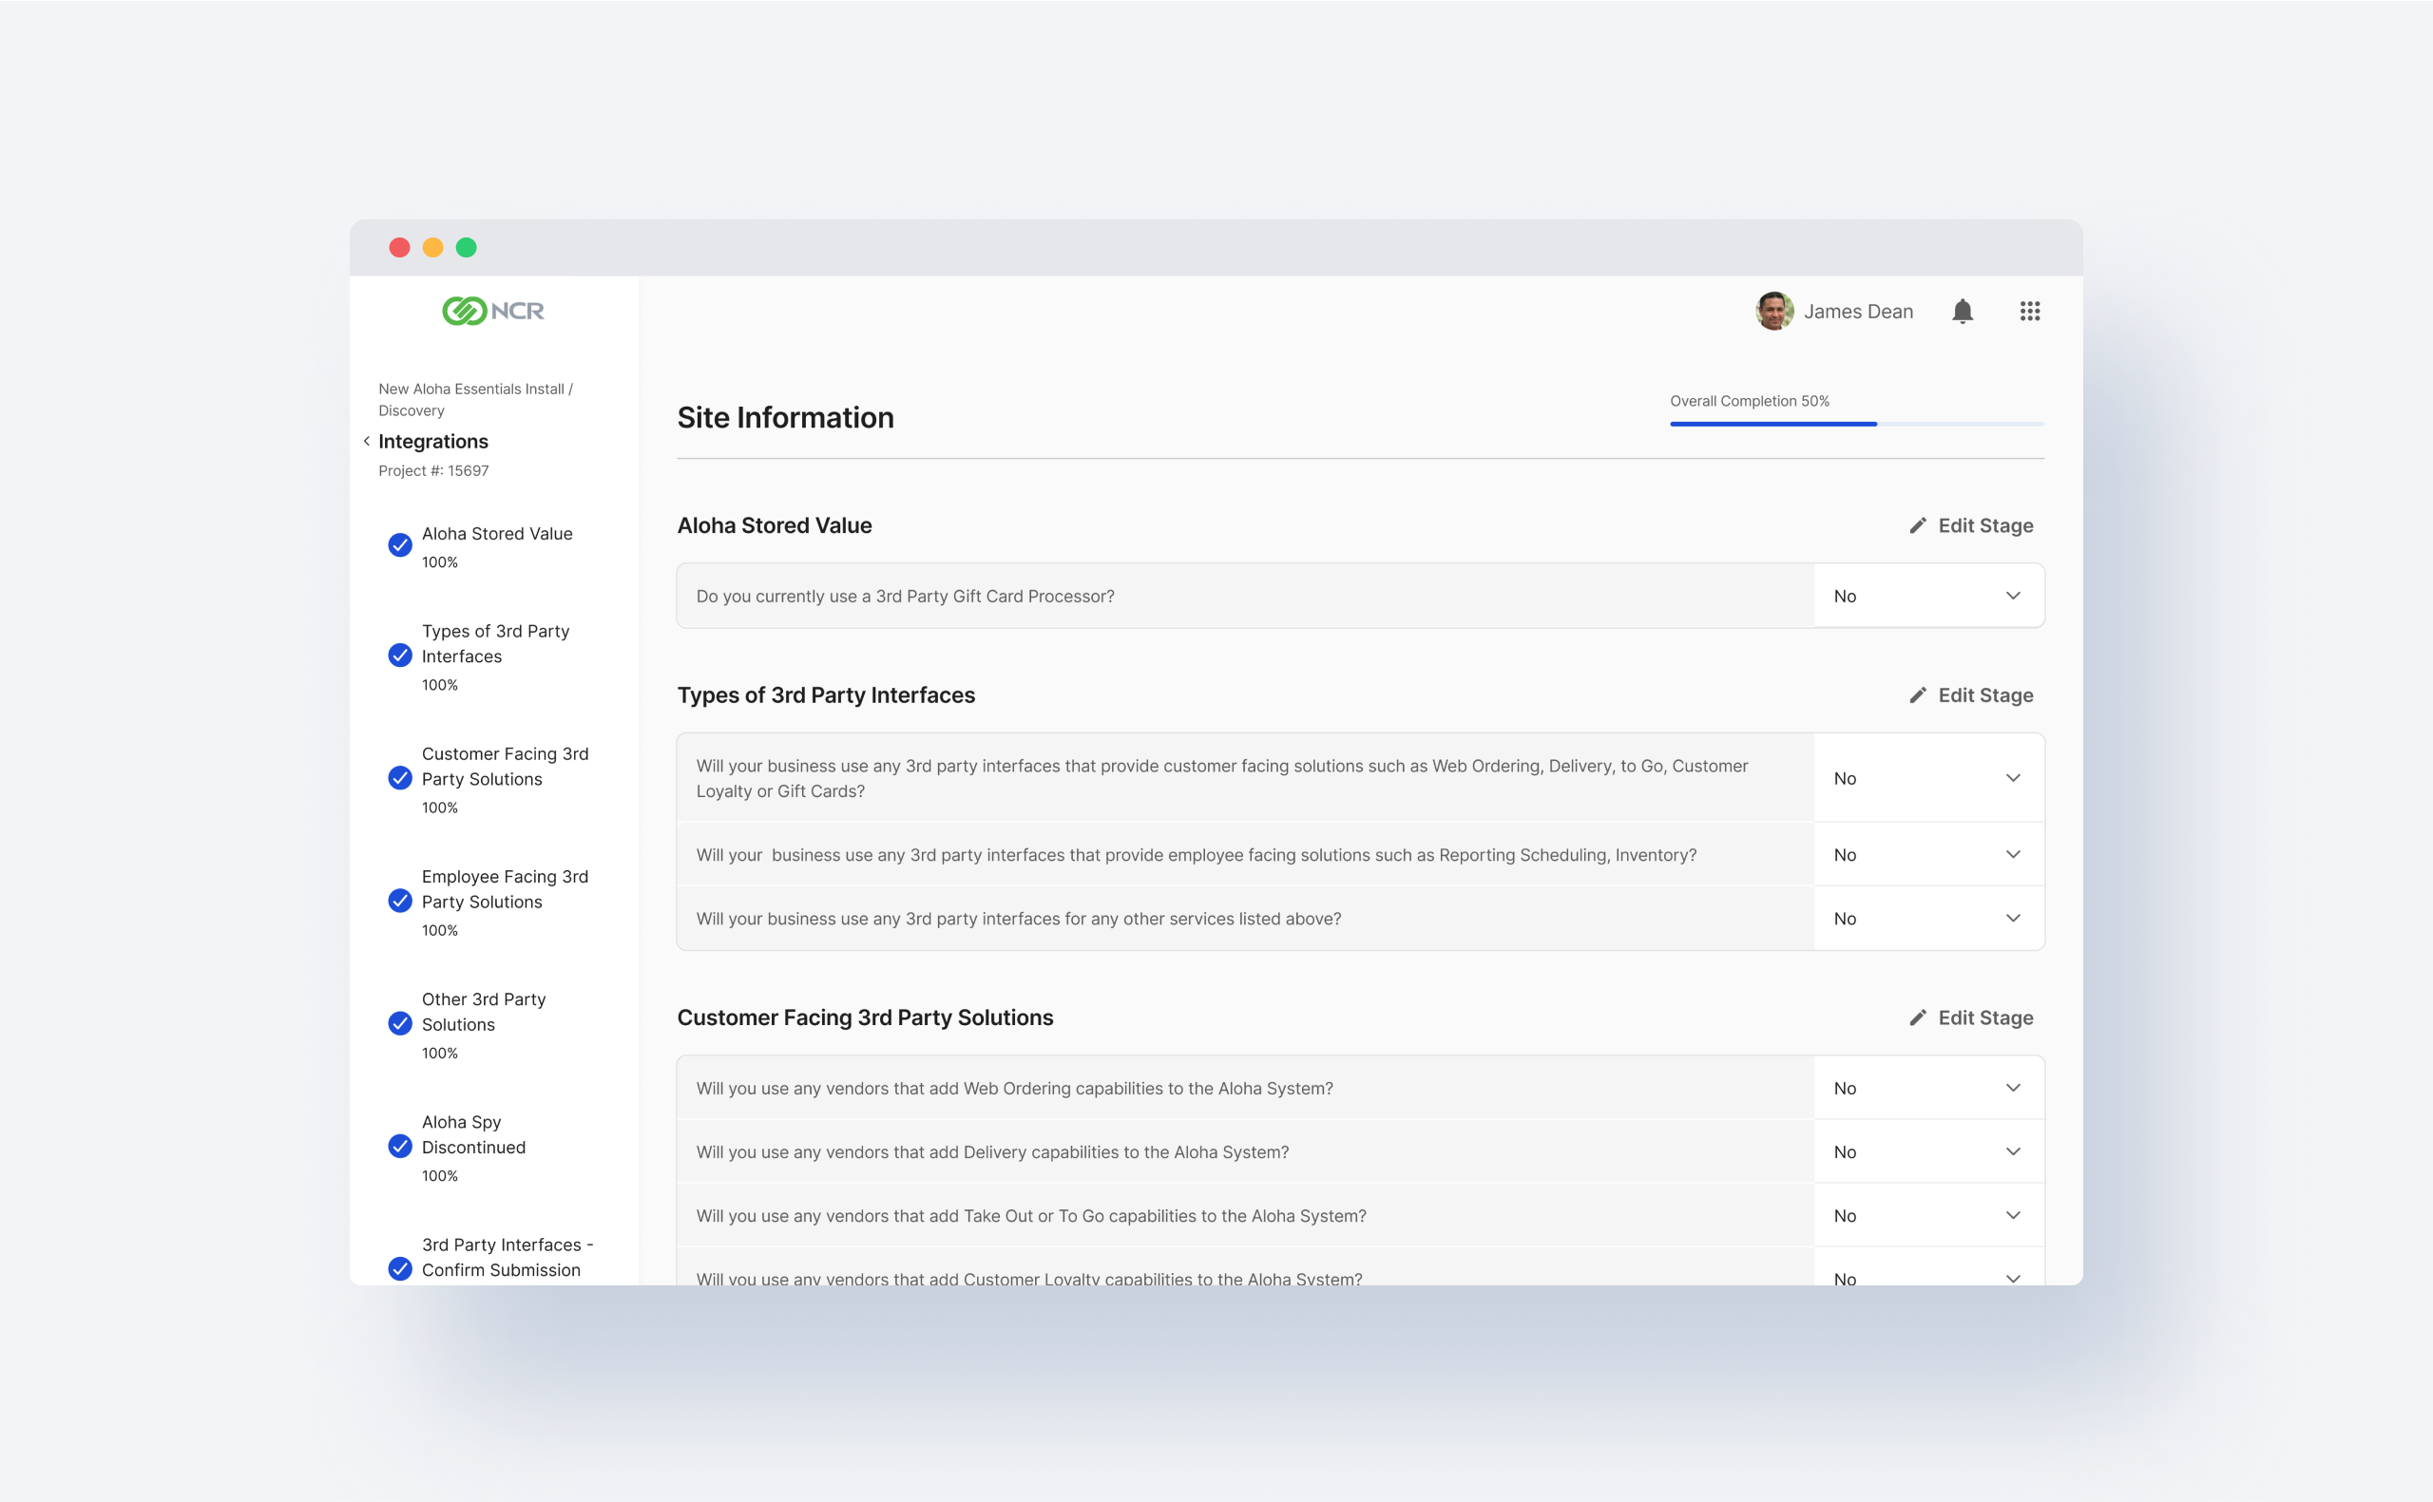Viewport: 2433px width, 1502px height.
Task: Open the Gift Card Processor answer dropdown
Action: pos(1927,596)
